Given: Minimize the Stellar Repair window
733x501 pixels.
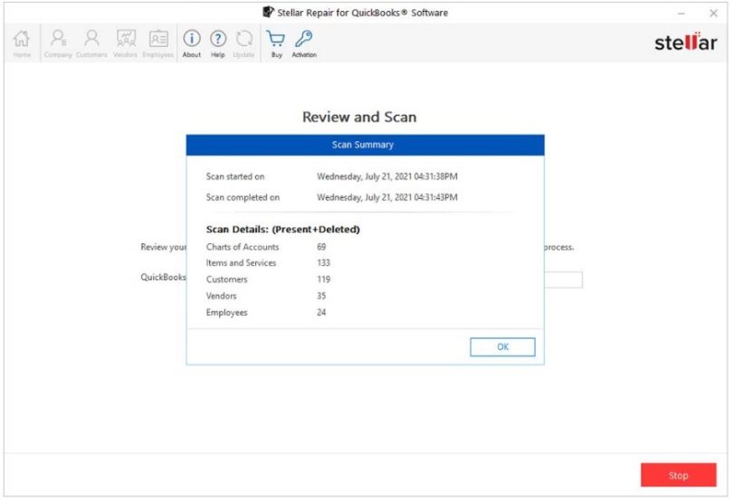Looking at the screenshot, I should point(681,13).
